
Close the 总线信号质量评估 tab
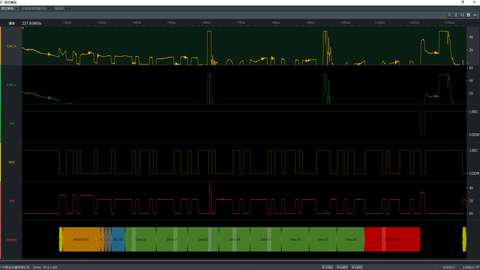(49, 9)
